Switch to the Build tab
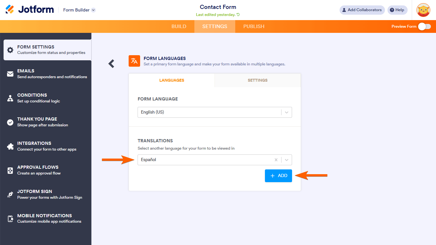The image size is (436, 245). point(179,26)
